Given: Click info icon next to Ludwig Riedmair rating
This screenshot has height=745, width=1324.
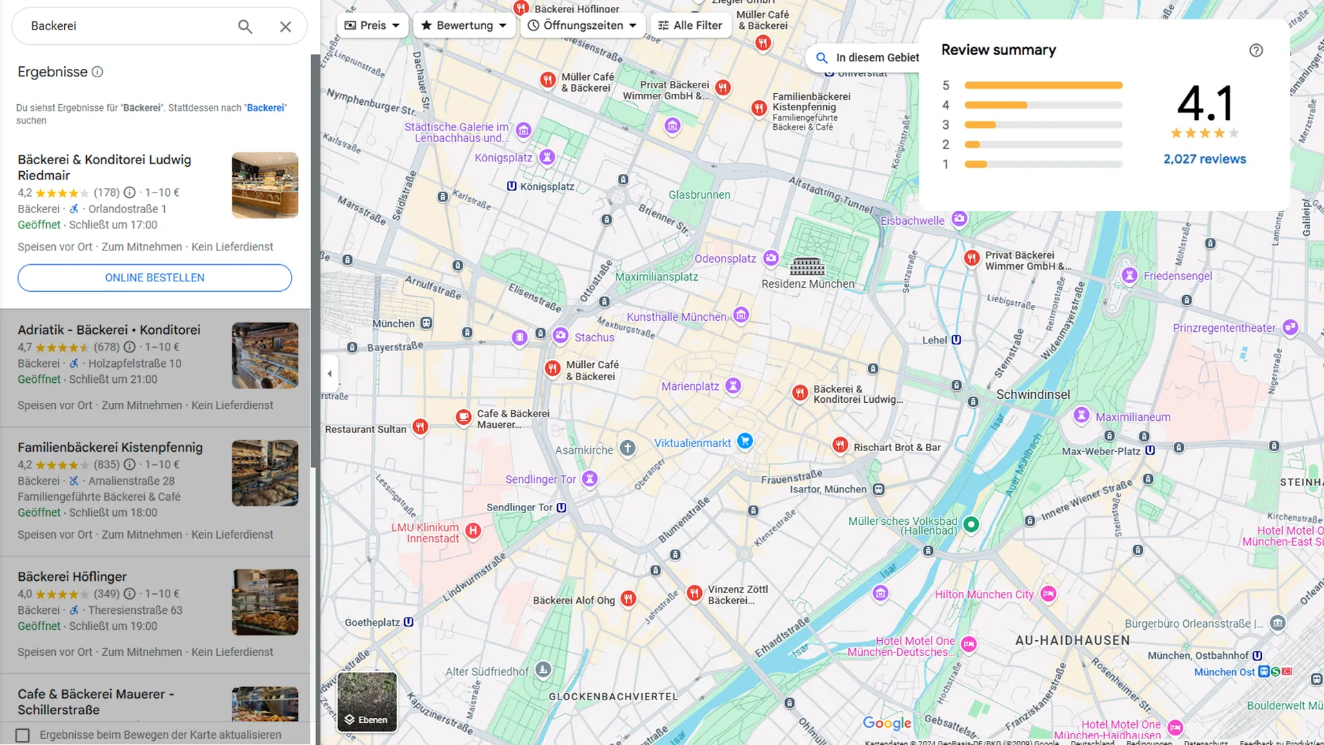Looking at the screenshot, I should click(x=130, y=192).
